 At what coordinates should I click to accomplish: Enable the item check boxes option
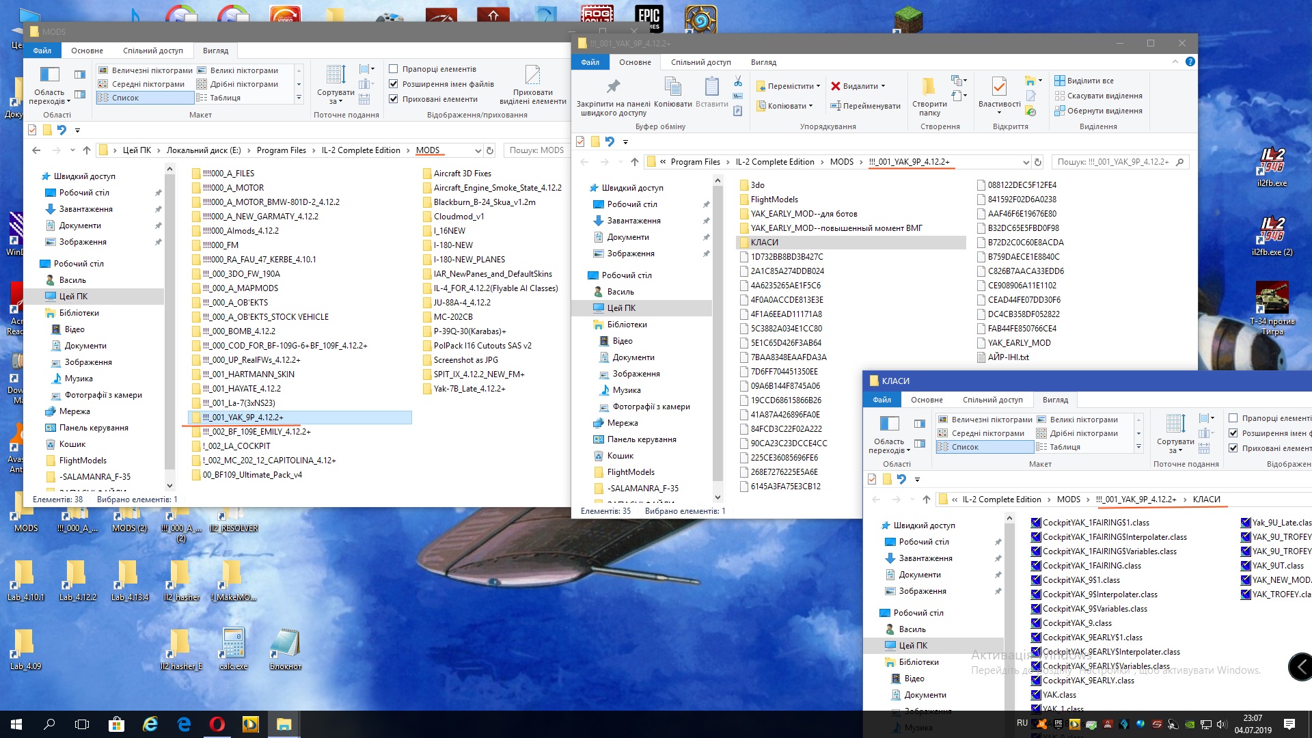click(394, 69)
